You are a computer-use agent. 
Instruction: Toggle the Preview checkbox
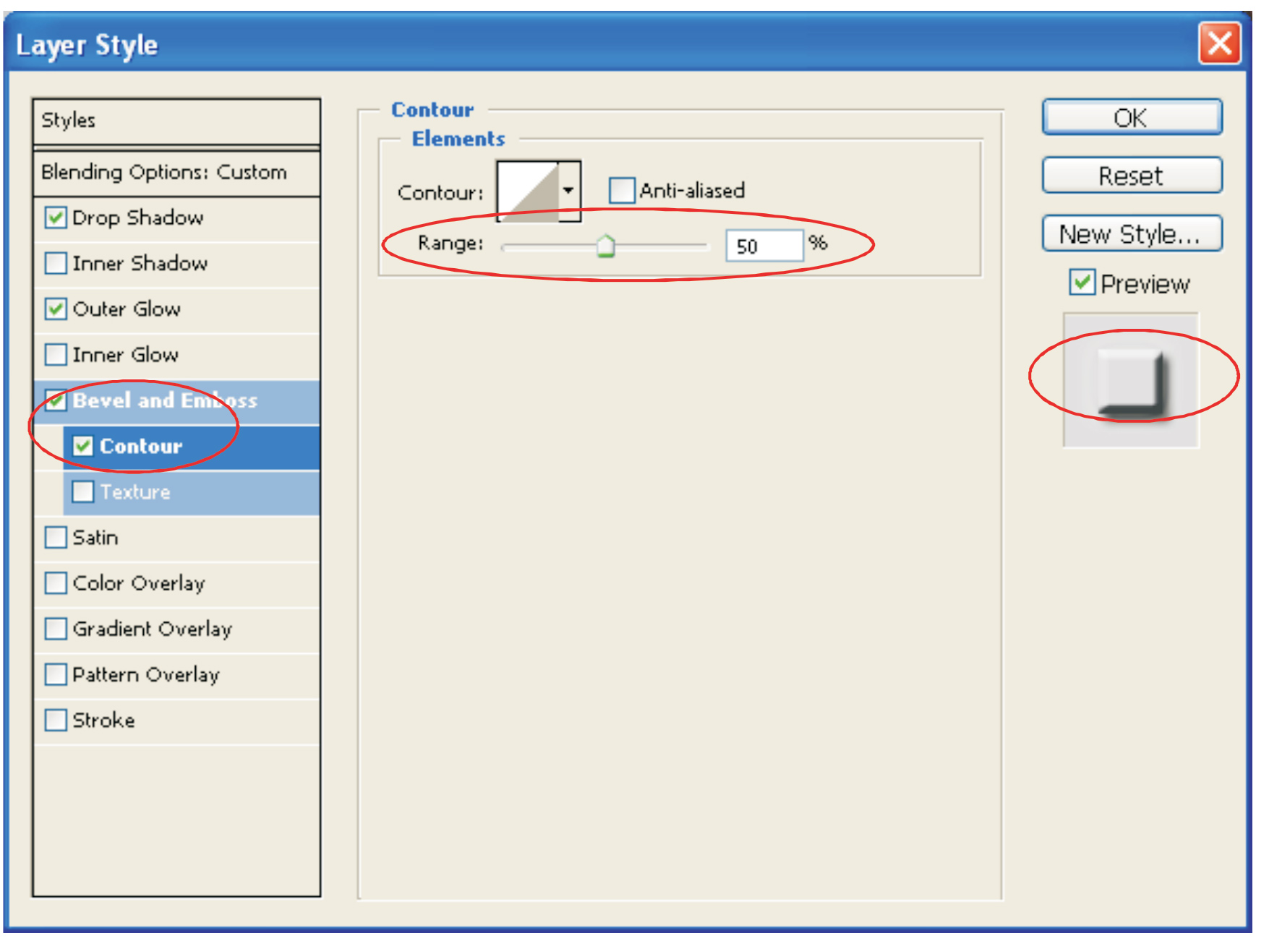coord(1082,283)
